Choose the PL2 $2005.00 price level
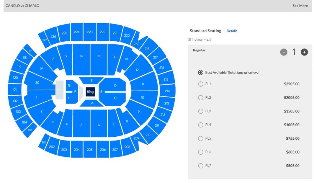The height and width of the screenshot is (183, 314). (201, 98)
